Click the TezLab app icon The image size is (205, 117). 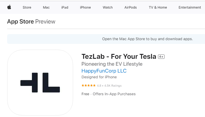pyautogui.click(x=40, y=83)
